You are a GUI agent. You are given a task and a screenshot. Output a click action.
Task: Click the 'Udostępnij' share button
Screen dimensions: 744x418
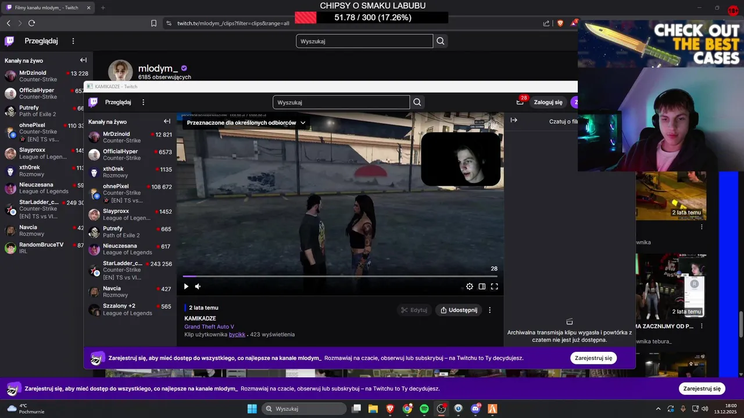(459, 310)
